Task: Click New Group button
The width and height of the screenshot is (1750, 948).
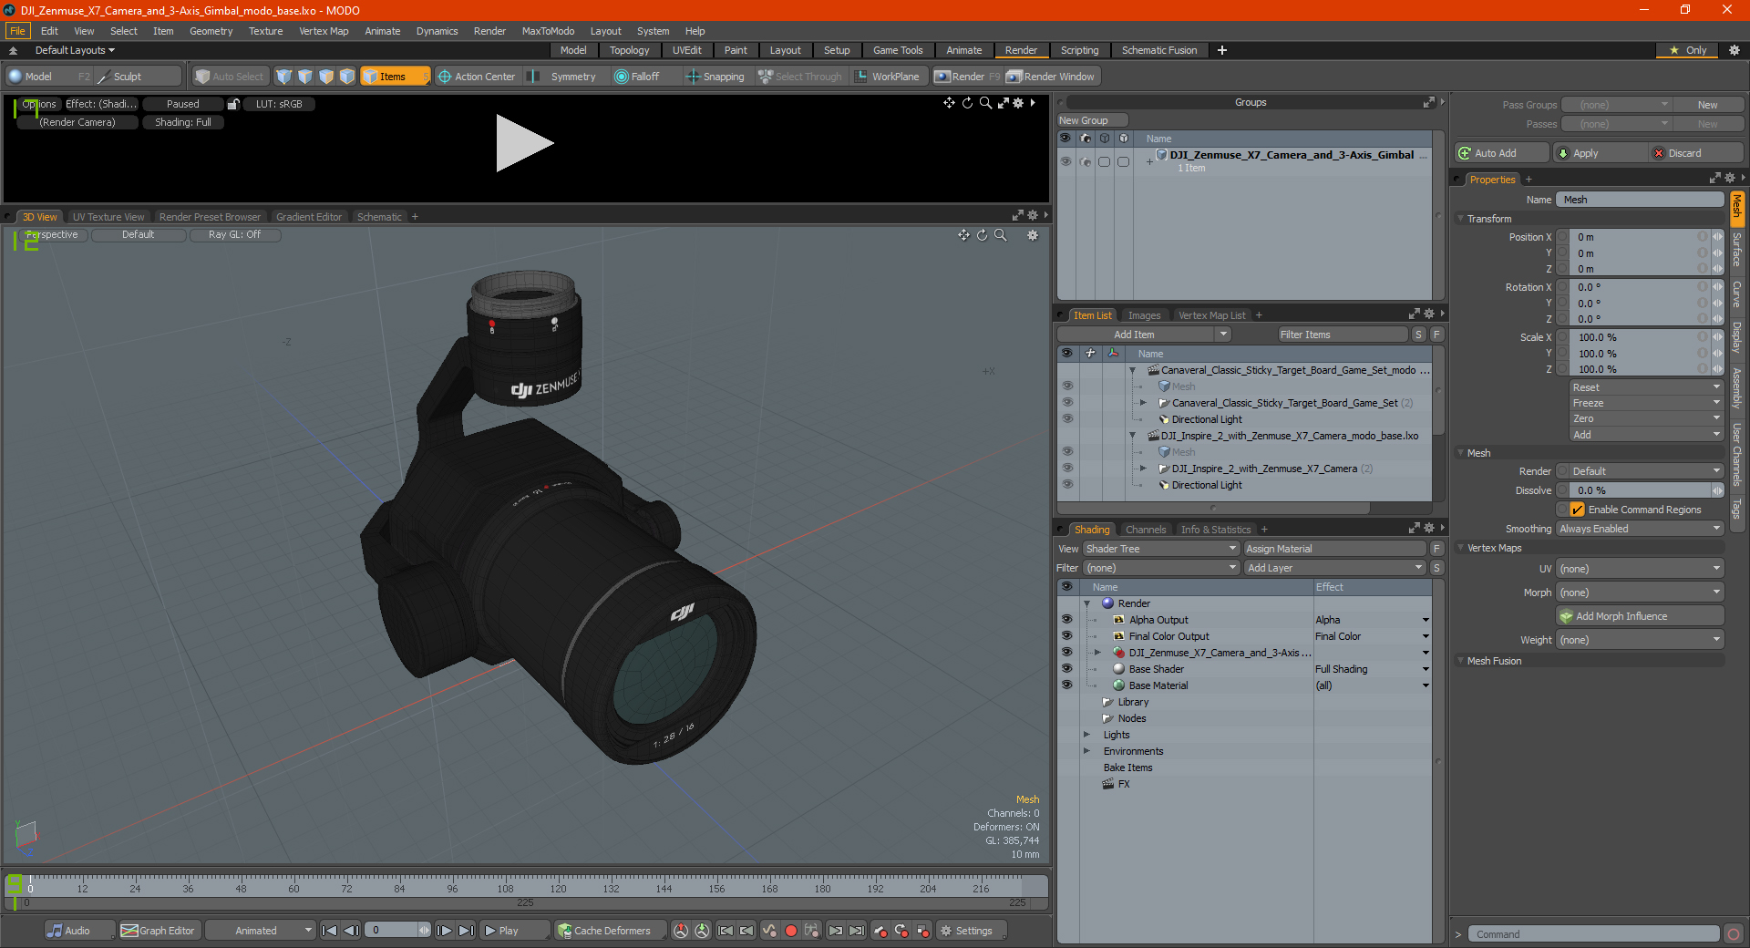Action: (x=1092, y=120)
